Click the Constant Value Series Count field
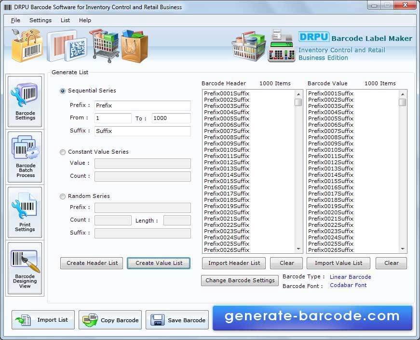 (143, 176)
